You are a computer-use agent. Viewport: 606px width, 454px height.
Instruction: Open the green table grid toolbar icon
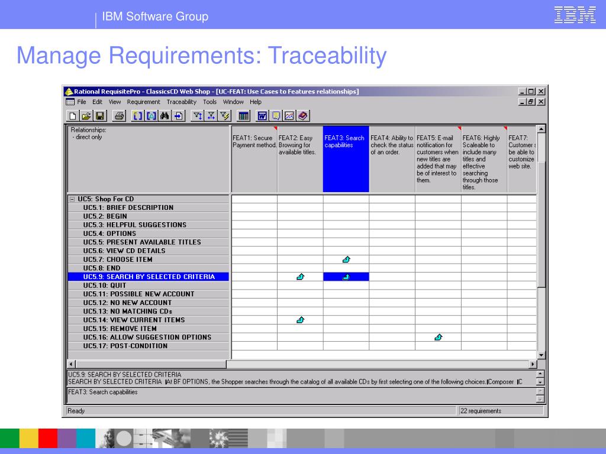pos(243,116)
